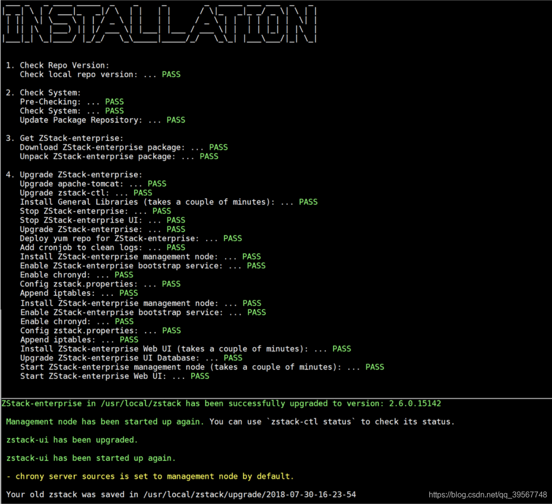Click the 'Check Repo Version:' heading line
552x504 pixels.
tap(57, 65)
